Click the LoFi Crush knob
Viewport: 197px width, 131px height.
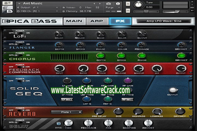[59, 34]
